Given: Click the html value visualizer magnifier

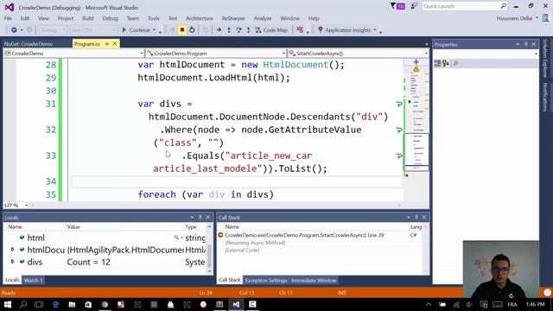Looking at the screenshot, I should (x=176, y=238).
